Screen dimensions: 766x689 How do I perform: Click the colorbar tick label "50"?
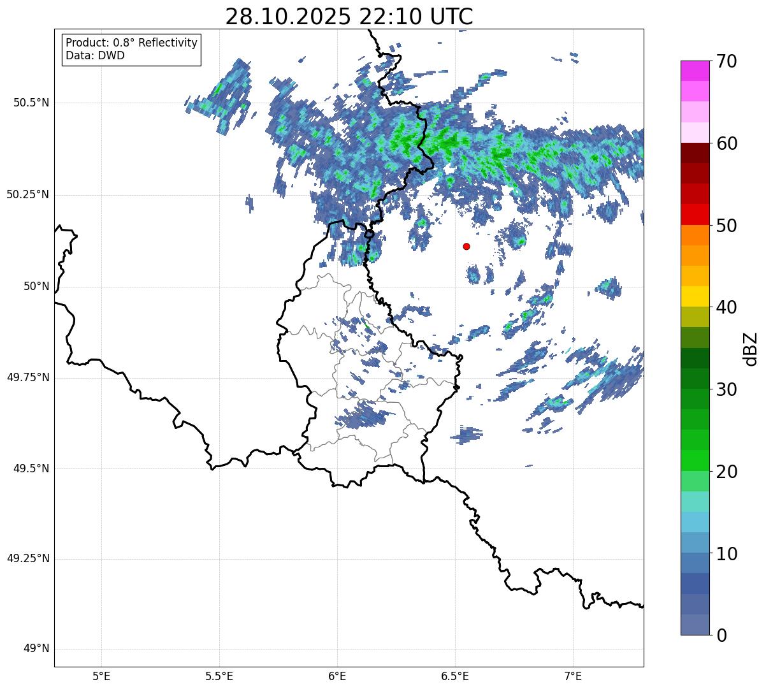[x=726, y=226]
